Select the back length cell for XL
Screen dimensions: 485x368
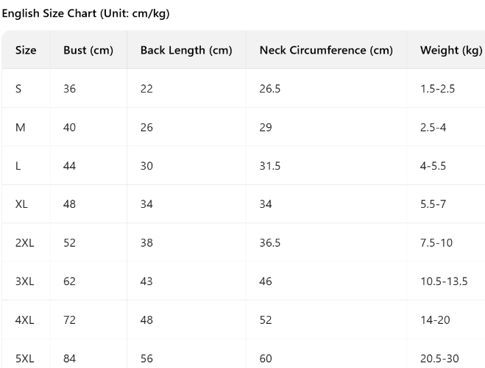tap(146, 204)
